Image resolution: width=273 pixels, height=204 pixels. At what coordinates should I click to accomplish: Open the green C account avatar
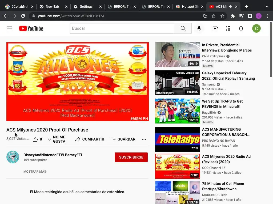pos(256,28)
